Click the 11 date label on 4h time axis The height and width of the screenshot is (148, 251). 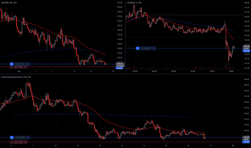pos(74,71)
